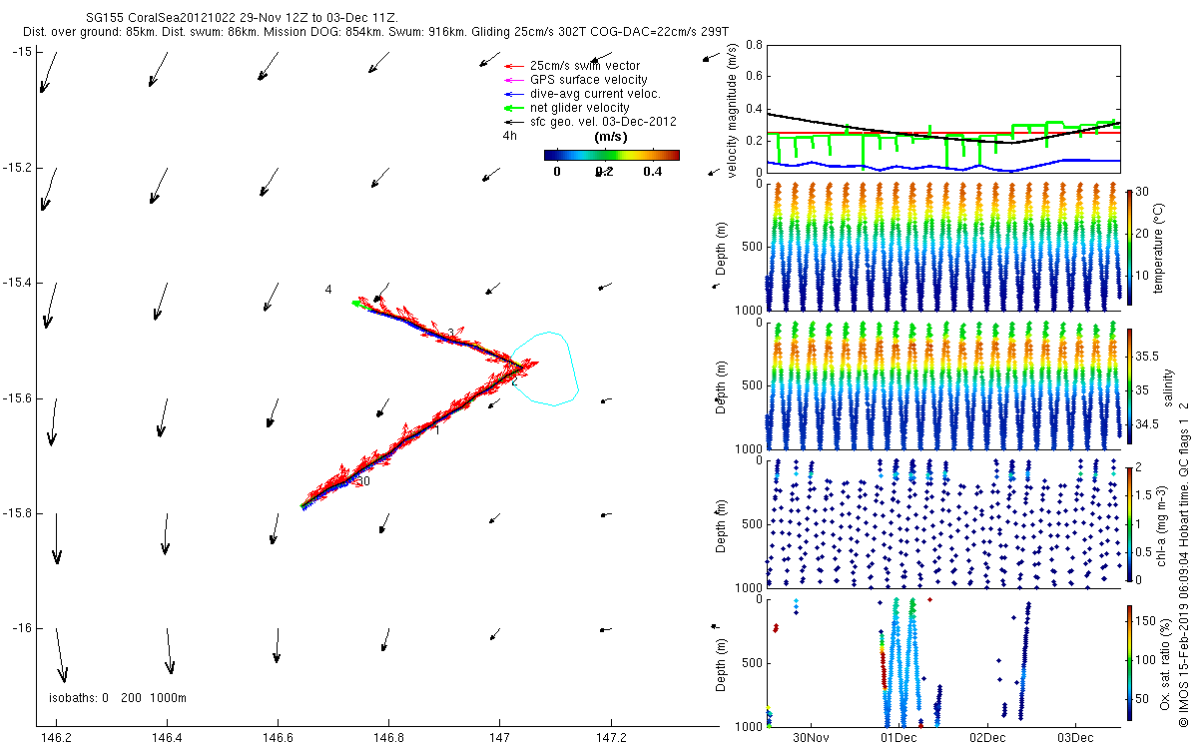Click the '146.8' longitude tick label
The image size is (1198, 749).
pyautogui.click(x=388, y=739)
